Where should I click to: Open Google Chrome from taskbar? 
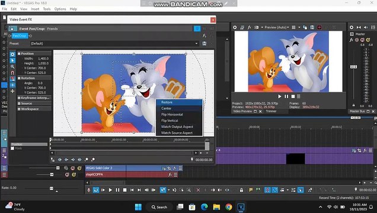coord(229,206)
